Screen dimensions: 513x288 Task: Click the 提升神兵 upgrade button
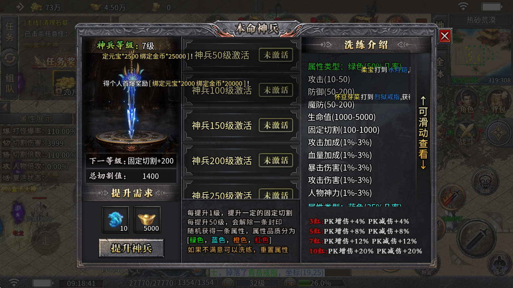131,248
